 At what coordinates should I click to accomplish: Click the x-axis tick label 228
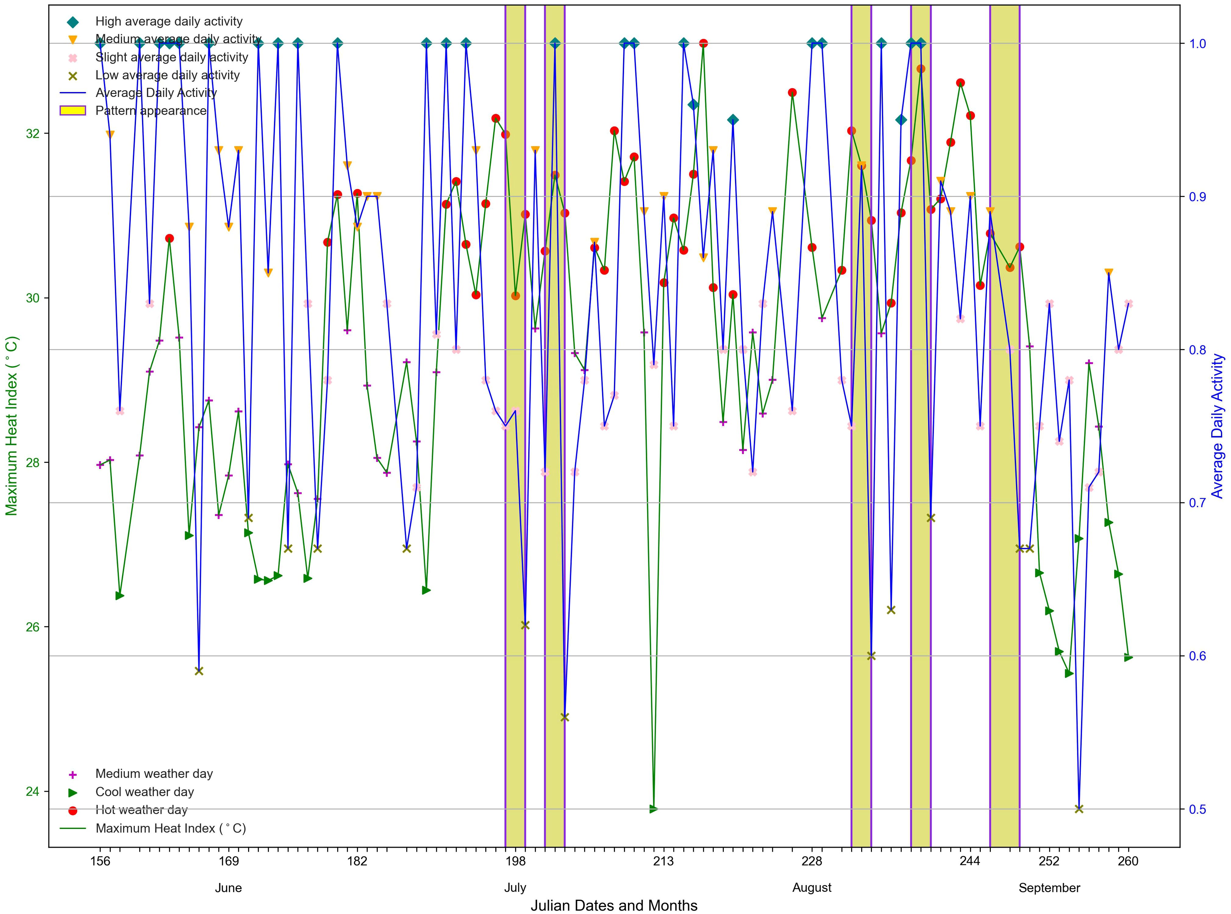pos(812,862)
